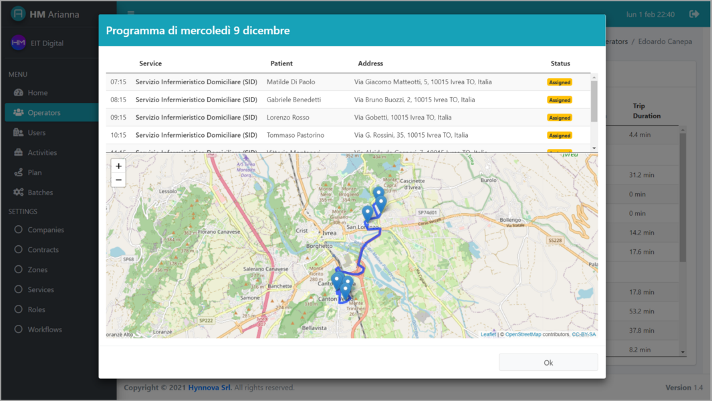712x401 pixels.
Task: Open Operators from the sidebar menu
Action: click(44, 113)
